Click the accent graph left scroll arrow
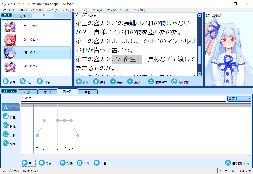Image resolution: width=253 pixels, height=174 pixels. pos(23,155)
